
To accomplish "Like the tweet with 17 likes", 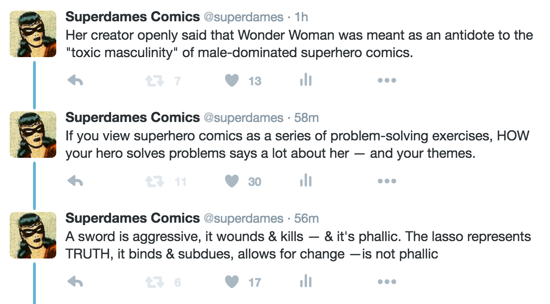I will click(232, 282).
